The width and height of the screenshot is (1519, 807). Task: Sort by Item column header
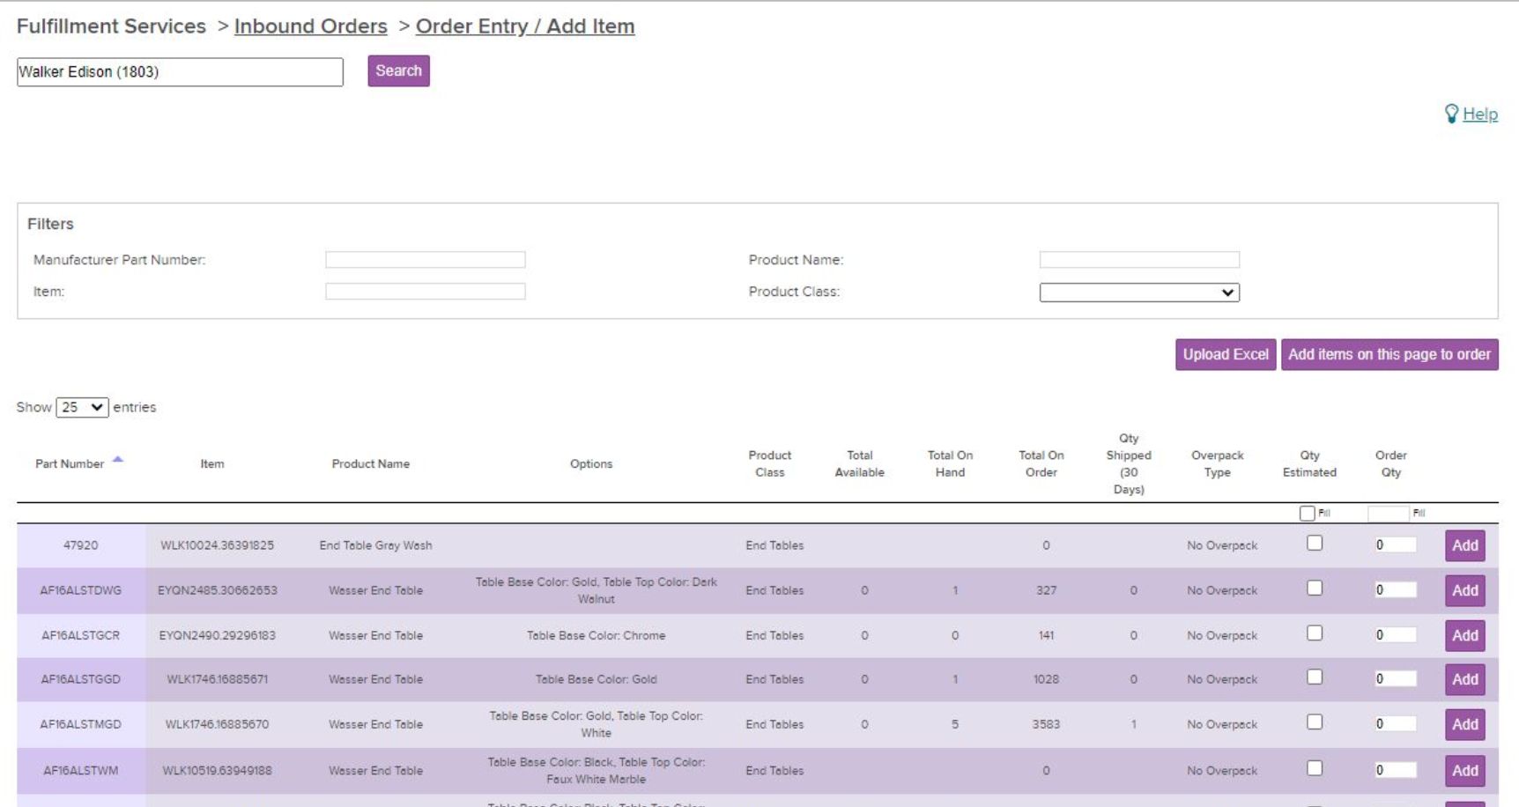coord(211,463)
